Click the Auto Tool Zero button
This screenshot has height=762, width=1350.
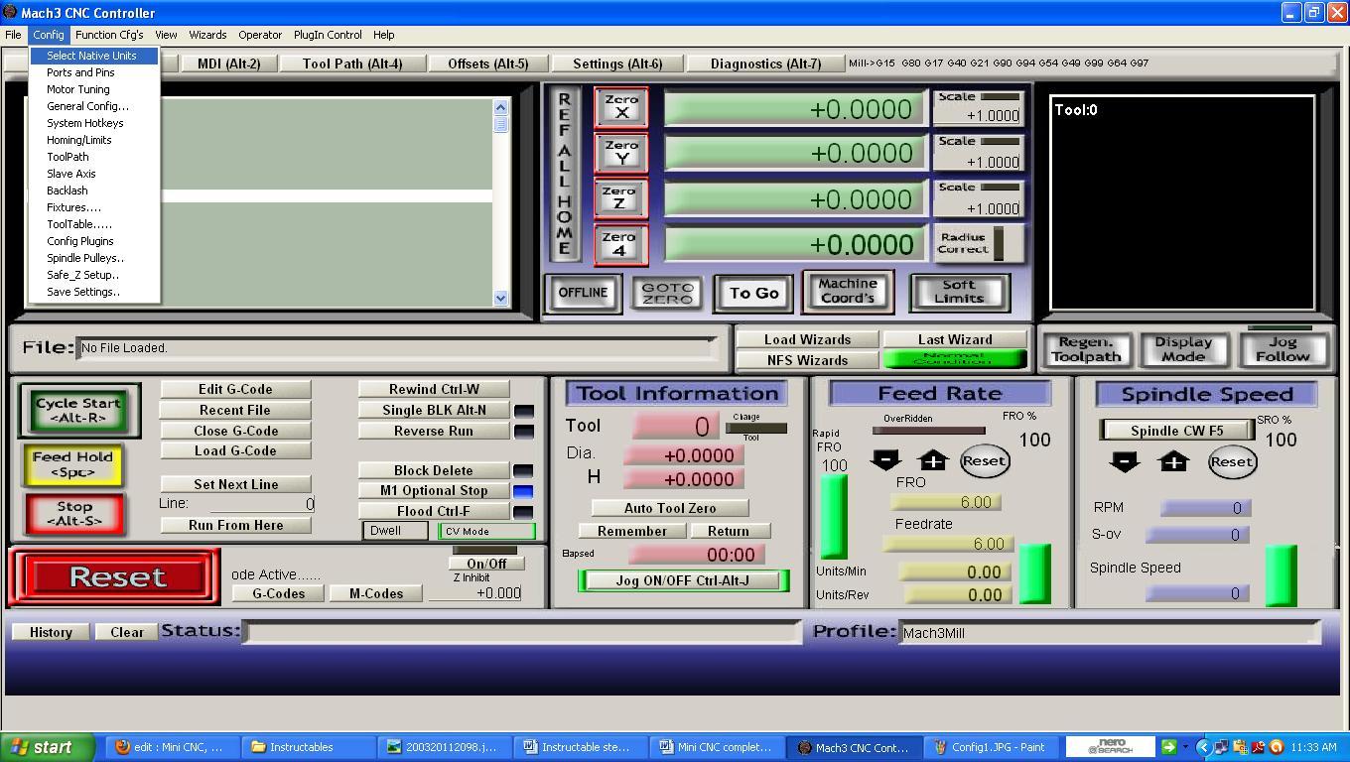click(670, 508)
